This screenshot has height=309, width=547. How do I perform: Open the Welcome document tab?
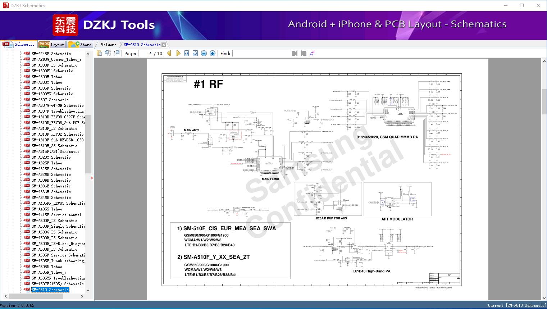point(109,45)
